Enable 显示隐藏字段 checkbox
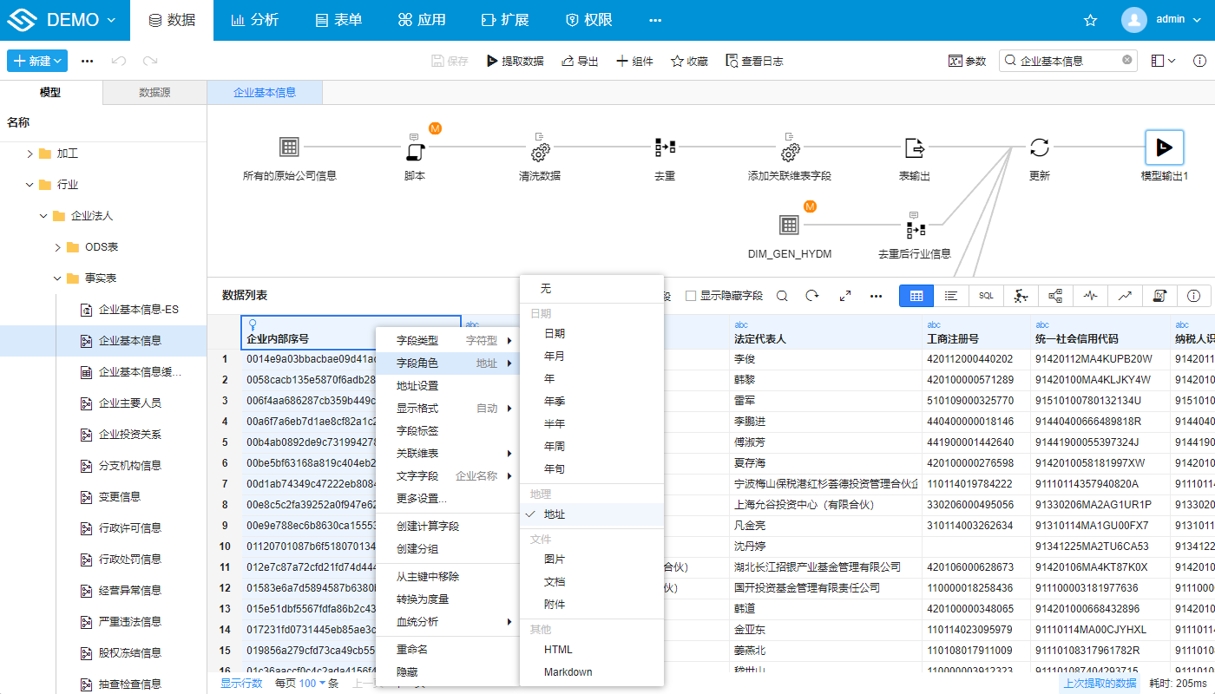The height and width of the screenshot is (694, 1215). (691, 296)
